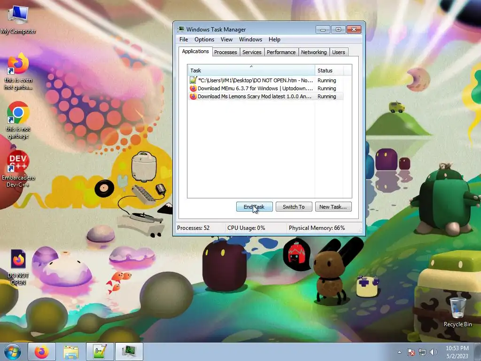Switch to the Users tab
This screenshot has height=361, width=481.
(338, 52)
